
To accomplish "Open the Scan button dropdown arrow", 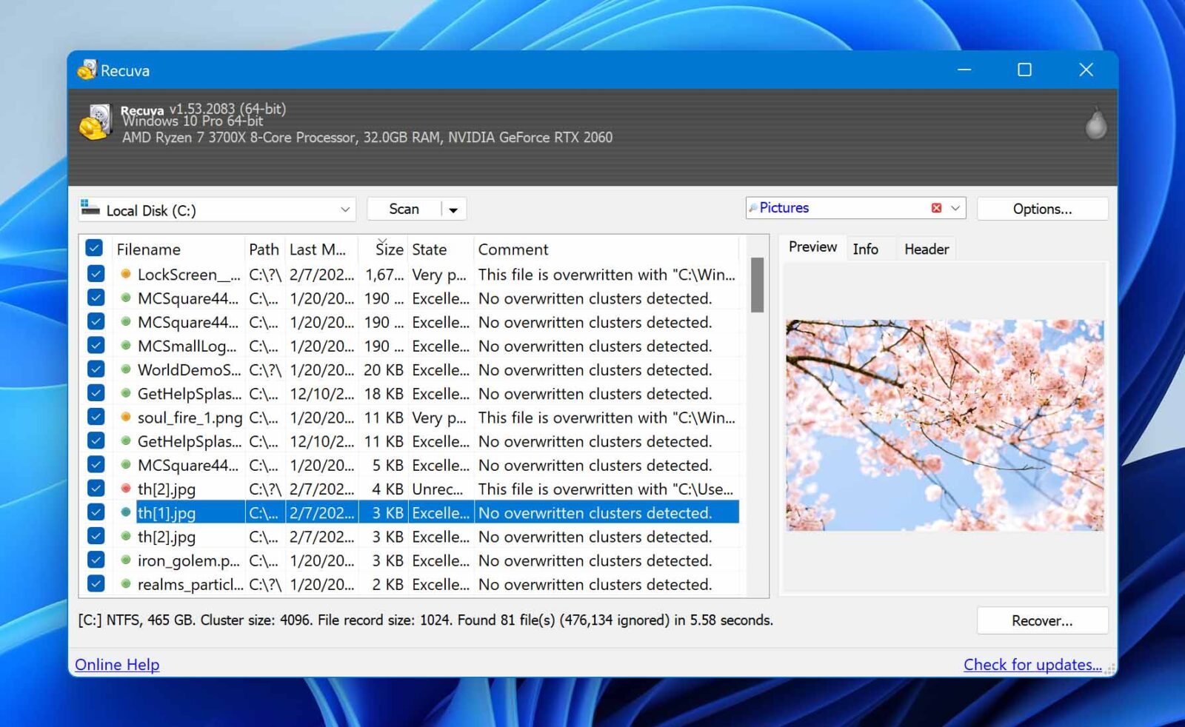I will [453, 209].
